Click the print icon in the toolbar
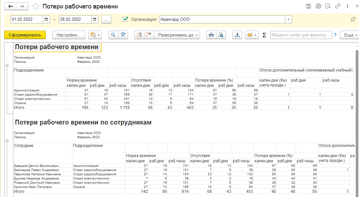 coord(211,35)
